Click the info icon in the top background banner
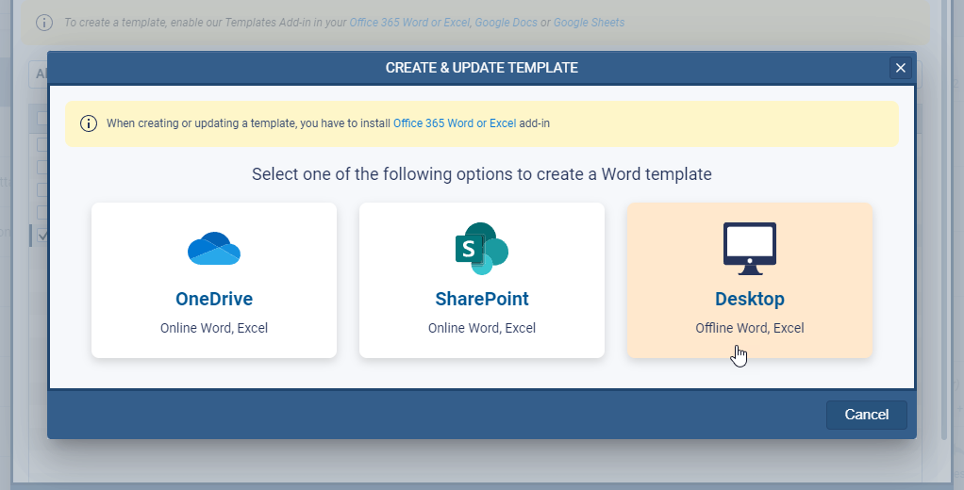This screenshot has width=964, height=490. point(44,22)
